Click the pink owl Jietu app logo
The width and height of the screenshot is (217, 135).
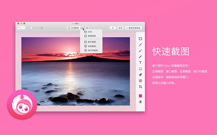(22, 104)
